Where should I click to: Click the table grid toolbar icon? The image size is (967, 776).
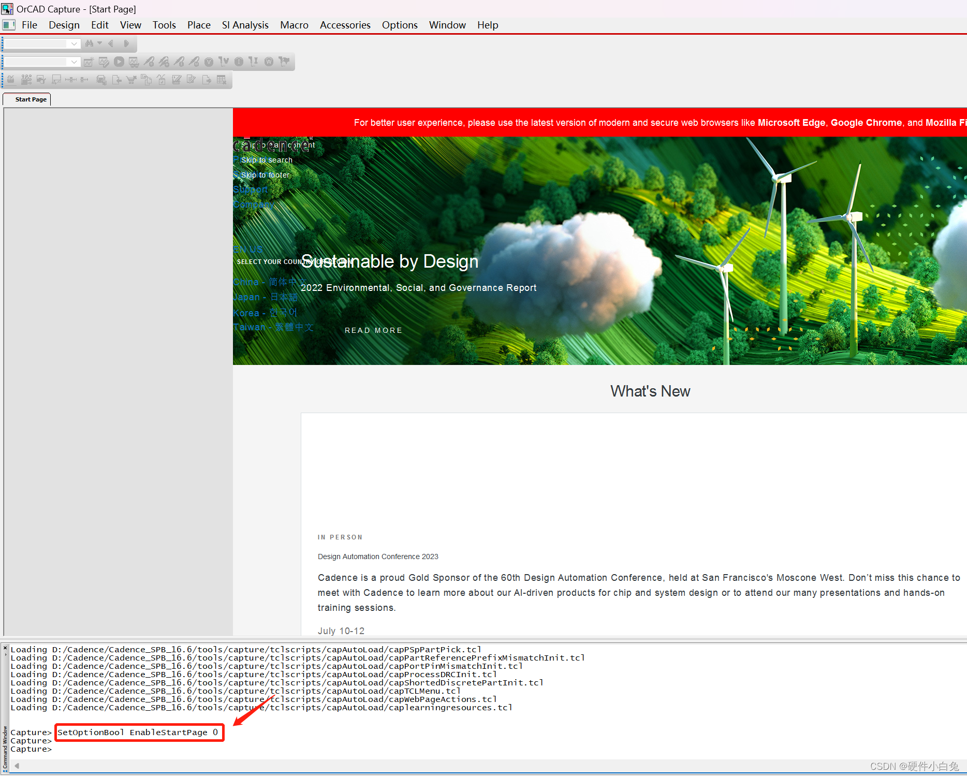tap(222, 80)
